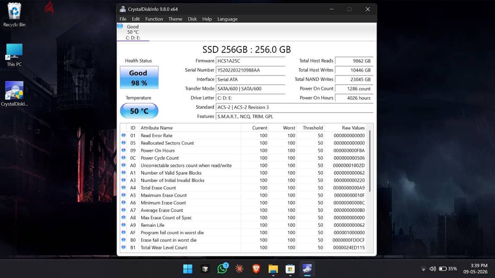This screenshot has height=278, width=495.
Task: Click the Good 98 % health status button
Action: click(139, 77)
